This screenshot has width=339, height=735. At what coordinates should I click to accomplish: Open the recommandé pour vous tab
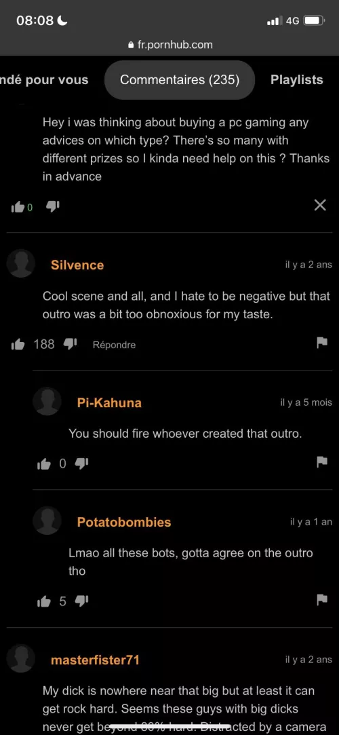point(44,79)
